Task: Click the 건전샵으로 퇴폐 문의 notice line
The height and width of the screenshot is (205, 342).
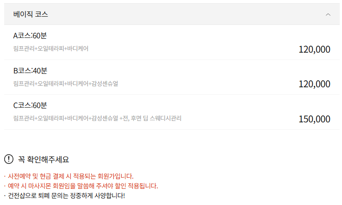Action: [65, 195]
